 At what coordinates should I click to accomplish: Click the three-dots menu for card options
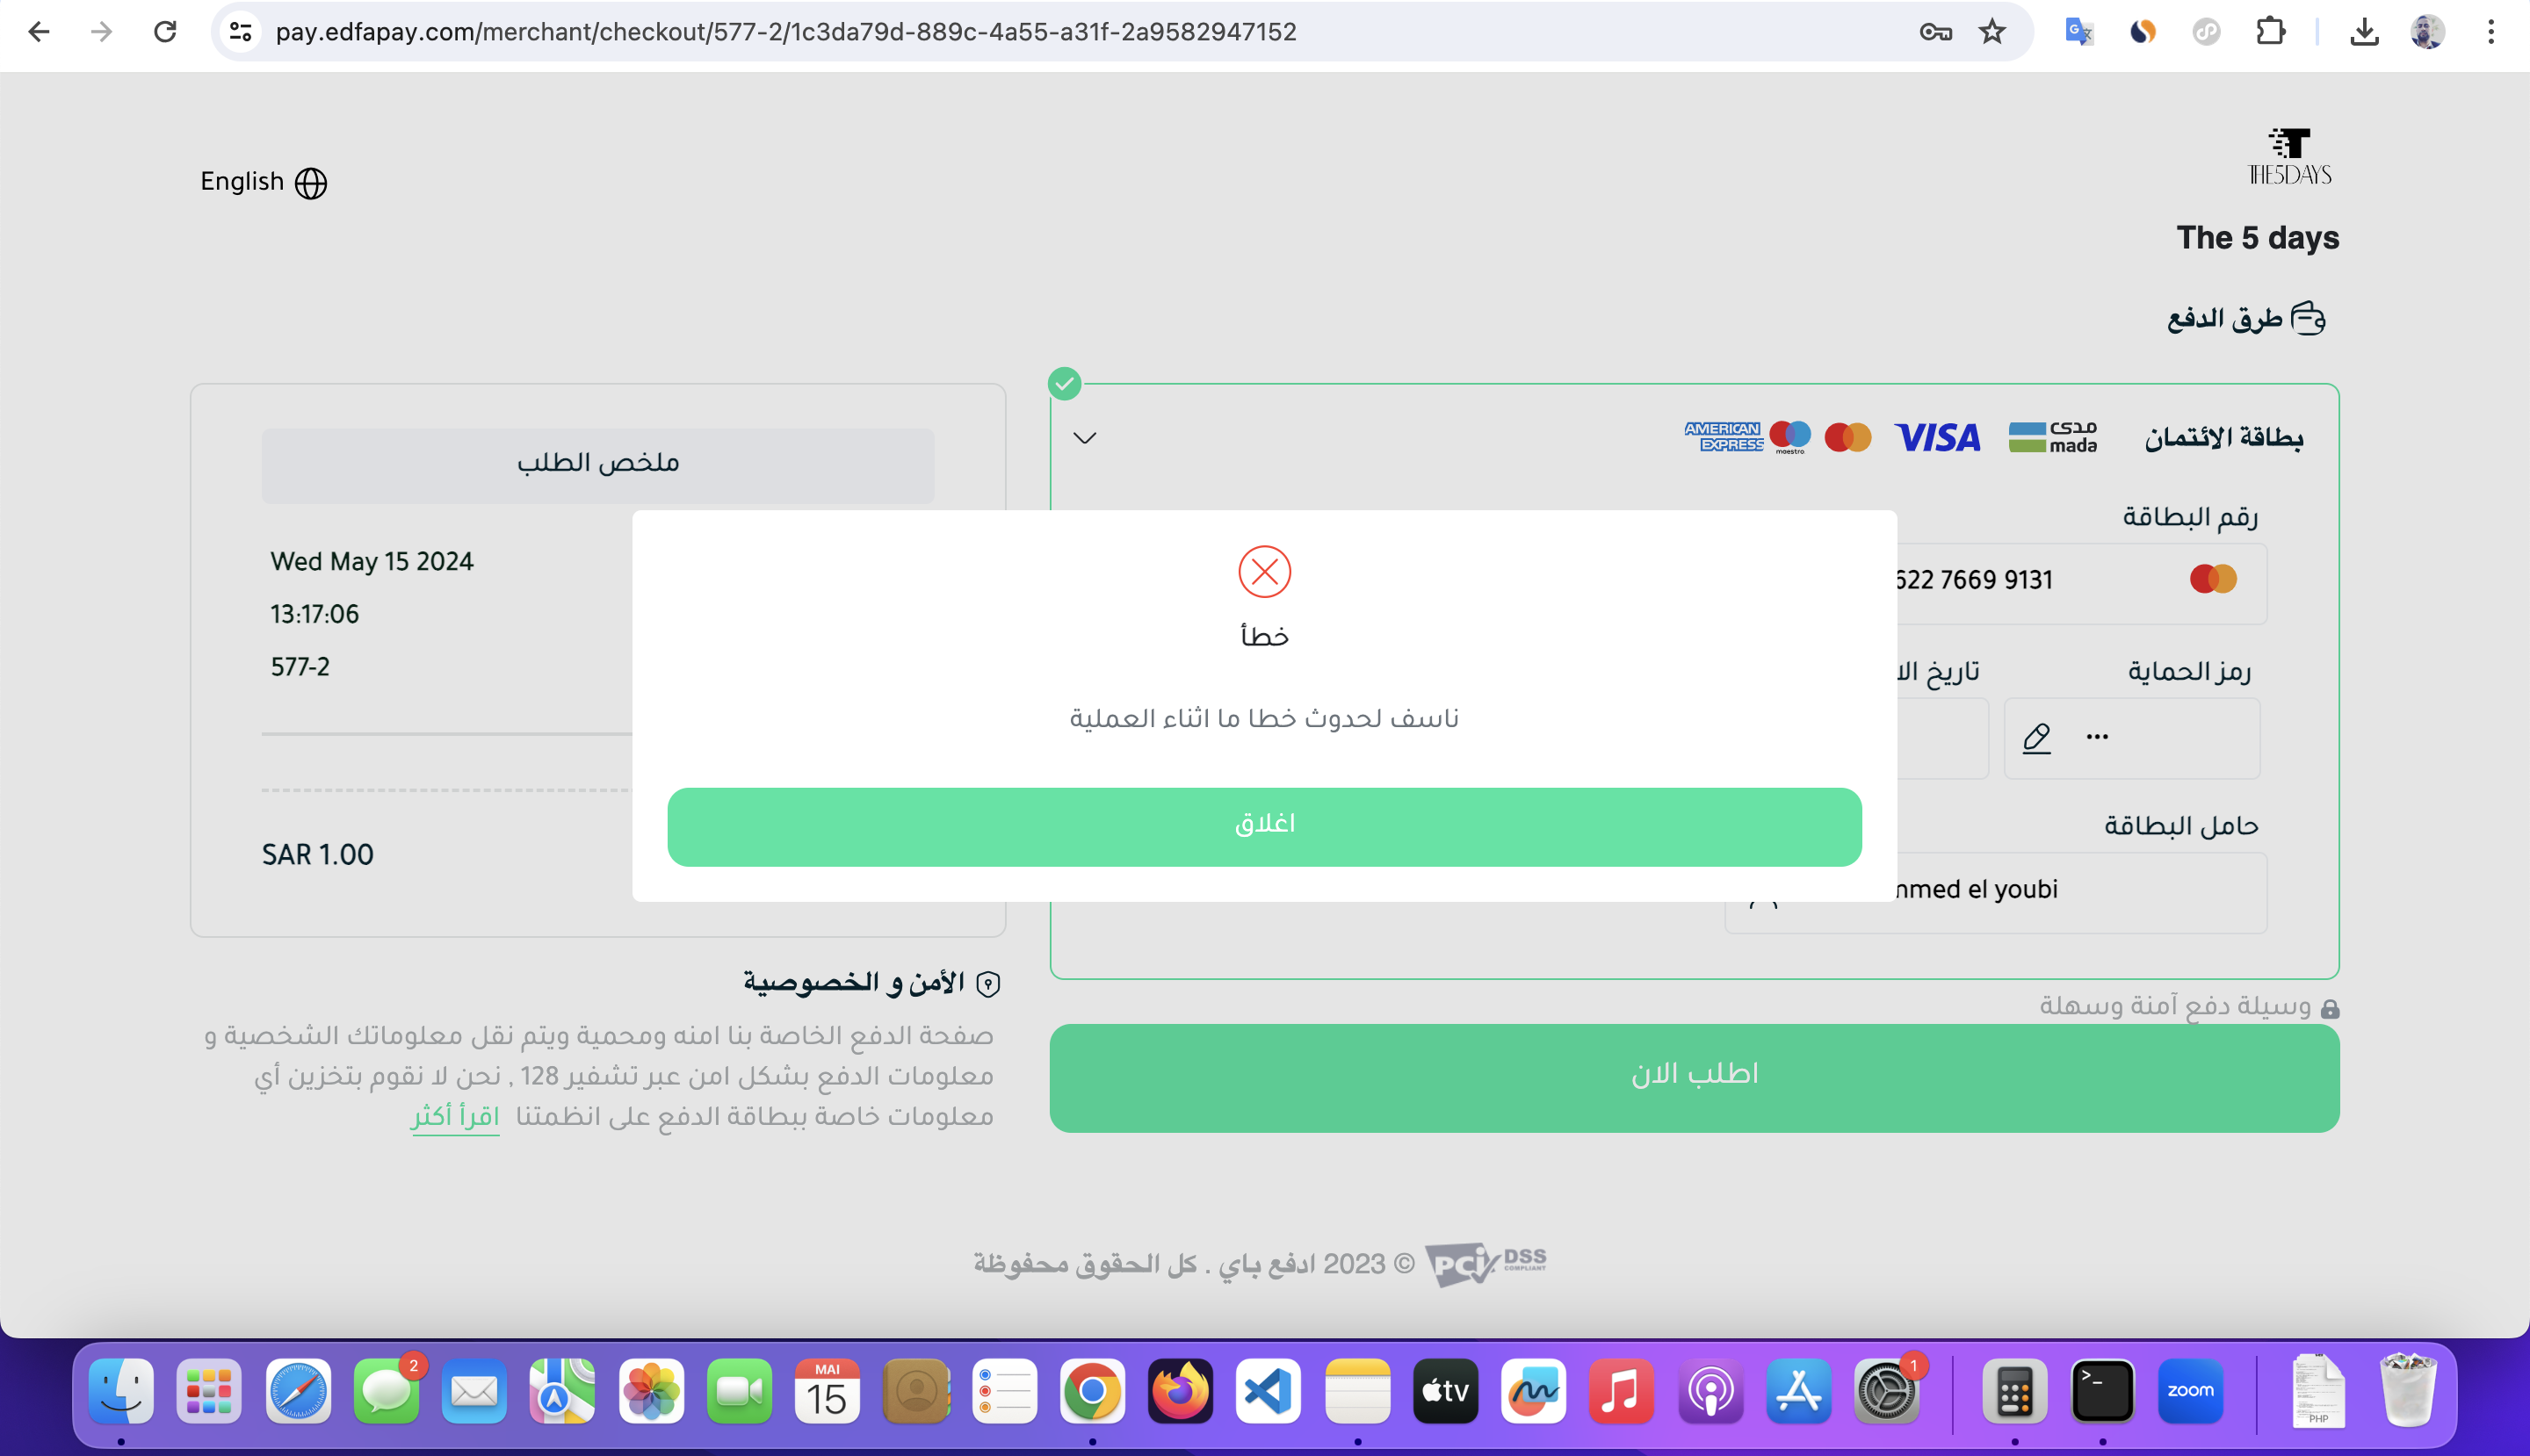(2097, 737)
